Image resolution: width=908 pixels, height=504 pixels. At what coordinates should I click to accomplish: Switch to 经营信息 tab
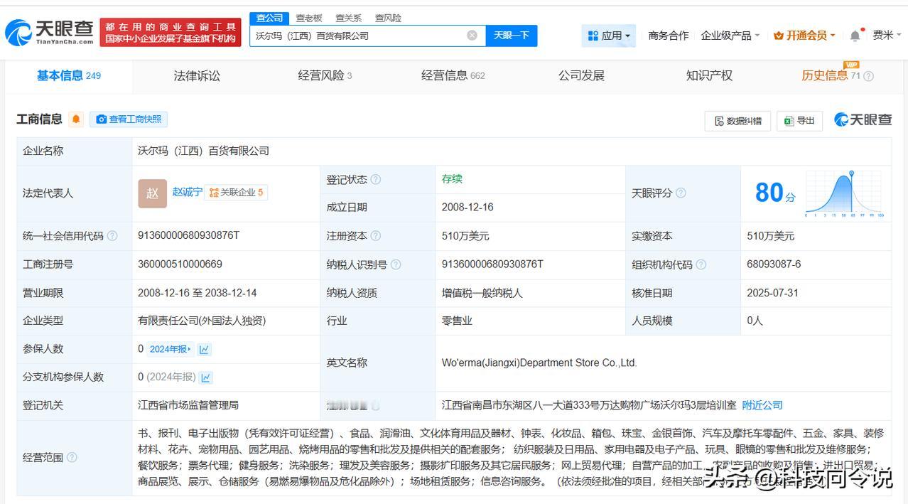453,75
